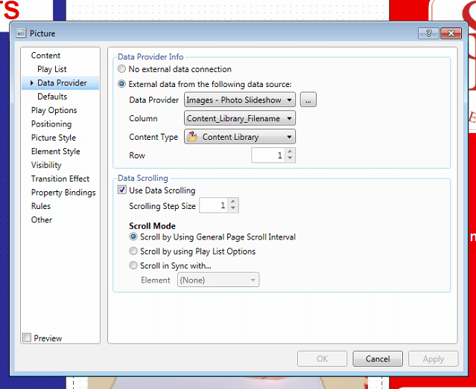Click the ellipsis browse data provider button
The image size is (476, 389).
coord(308,100)
